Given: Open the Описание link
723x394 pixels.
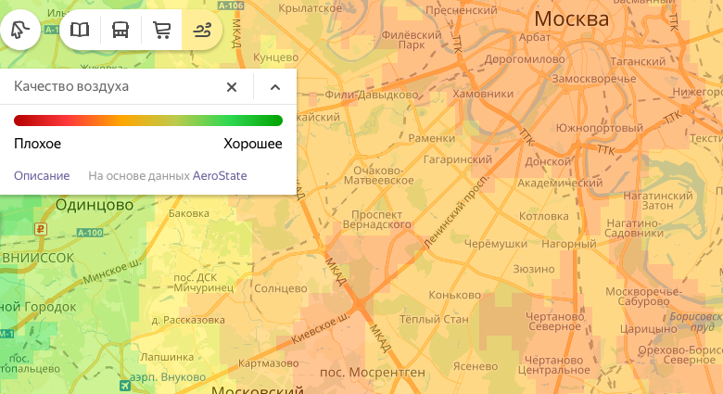Looking at the screenshot, I should click(42, 176).
